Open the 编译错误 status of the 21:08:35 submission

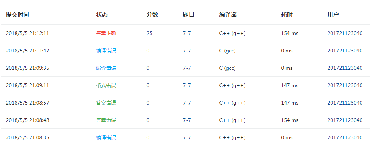[x=106, y=138]
